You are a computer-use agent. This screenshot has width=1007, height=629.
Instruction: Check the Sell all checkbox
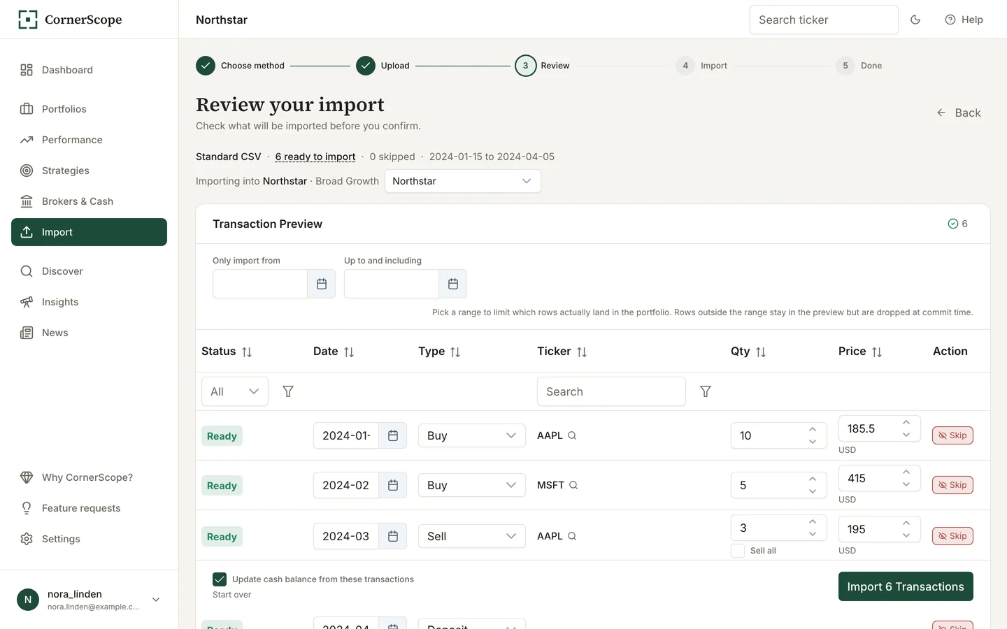pos(738,551)
